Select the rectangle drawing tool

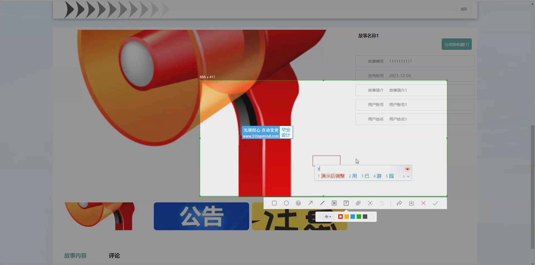274,203
